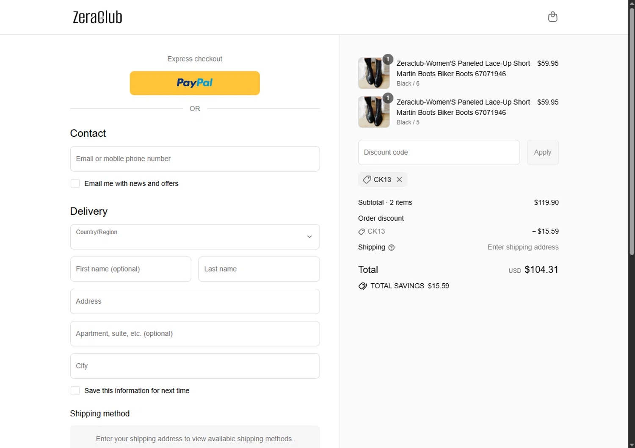Image resolution: width=635 pixels, height=448 pixels.
Task: Click the subtotal value $119.90
Action: pyautogui.click(x=546, y=202)
